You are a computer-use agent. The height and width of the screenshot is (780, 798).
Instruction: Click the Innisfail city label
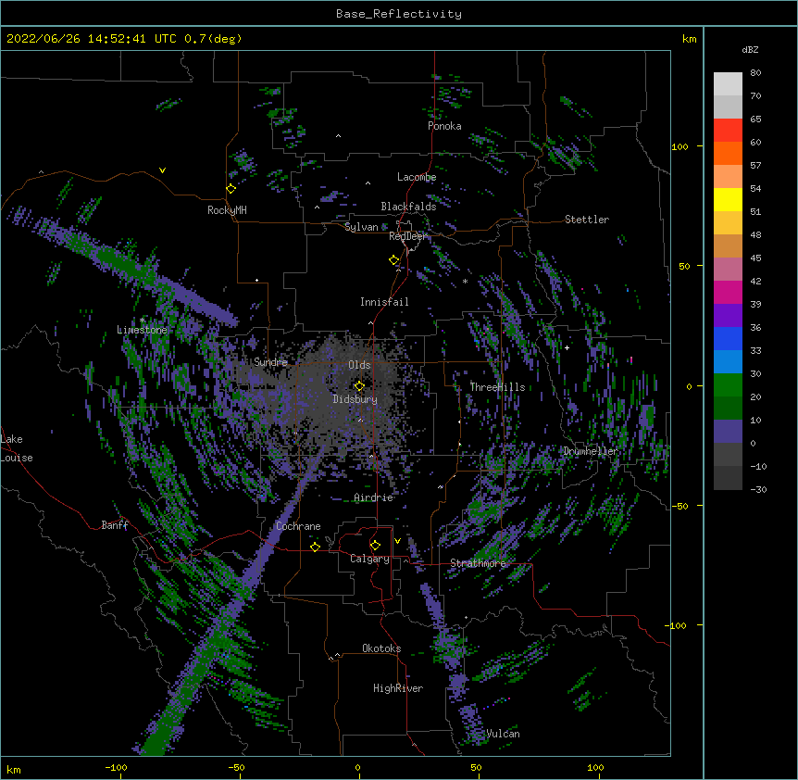[384, 302]
